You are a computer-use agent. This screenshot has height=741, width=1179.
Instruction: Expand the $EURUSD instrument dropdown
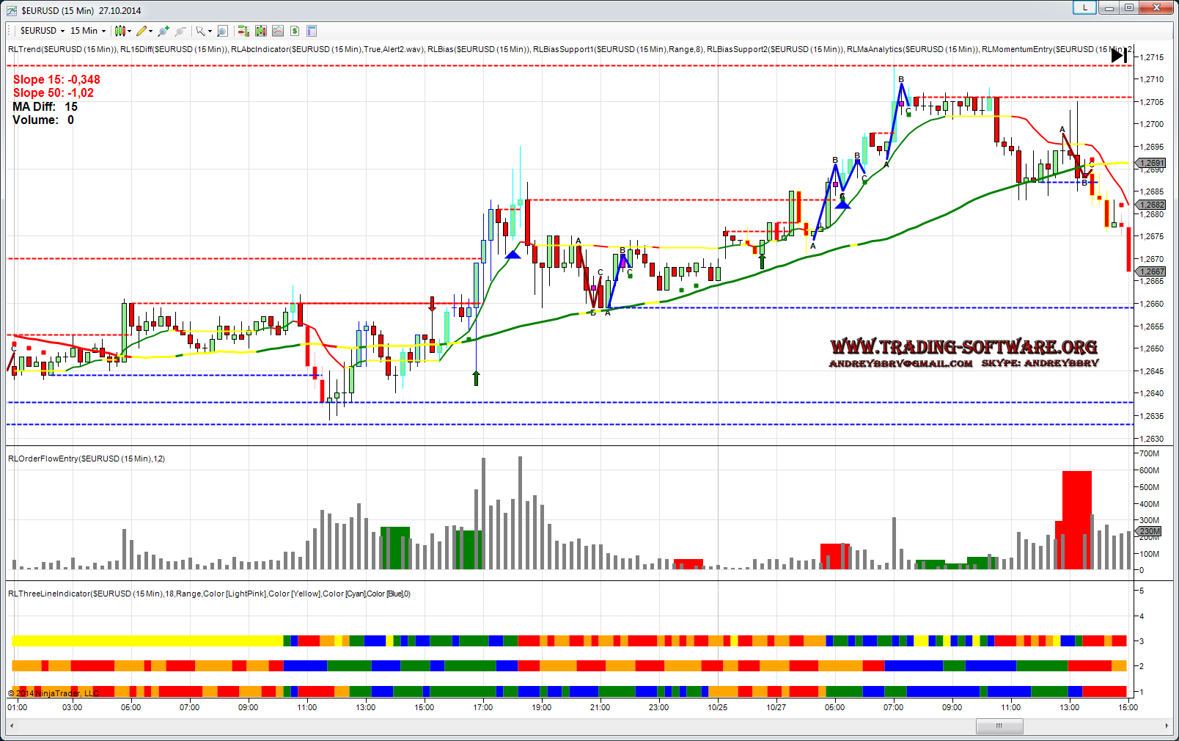(x=43, y=31)
